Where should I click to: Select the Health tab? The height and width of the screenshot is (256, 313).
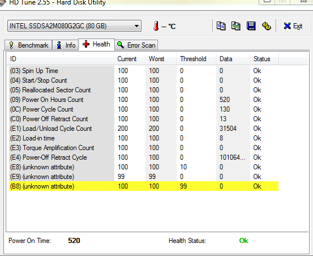point(97,44)
